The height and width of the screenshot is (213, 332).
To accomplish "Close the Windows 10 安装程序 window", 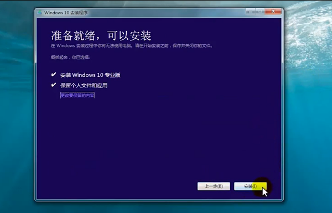I will point(273,12).
